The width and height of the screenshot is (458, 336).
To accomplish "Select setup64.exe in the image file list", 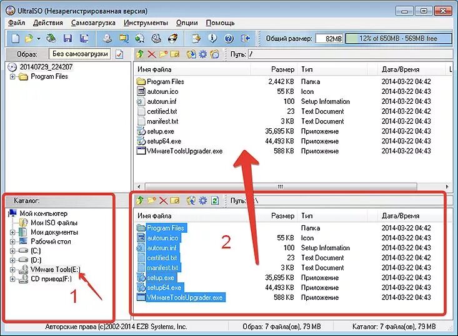I will click(x=164, y=141).
